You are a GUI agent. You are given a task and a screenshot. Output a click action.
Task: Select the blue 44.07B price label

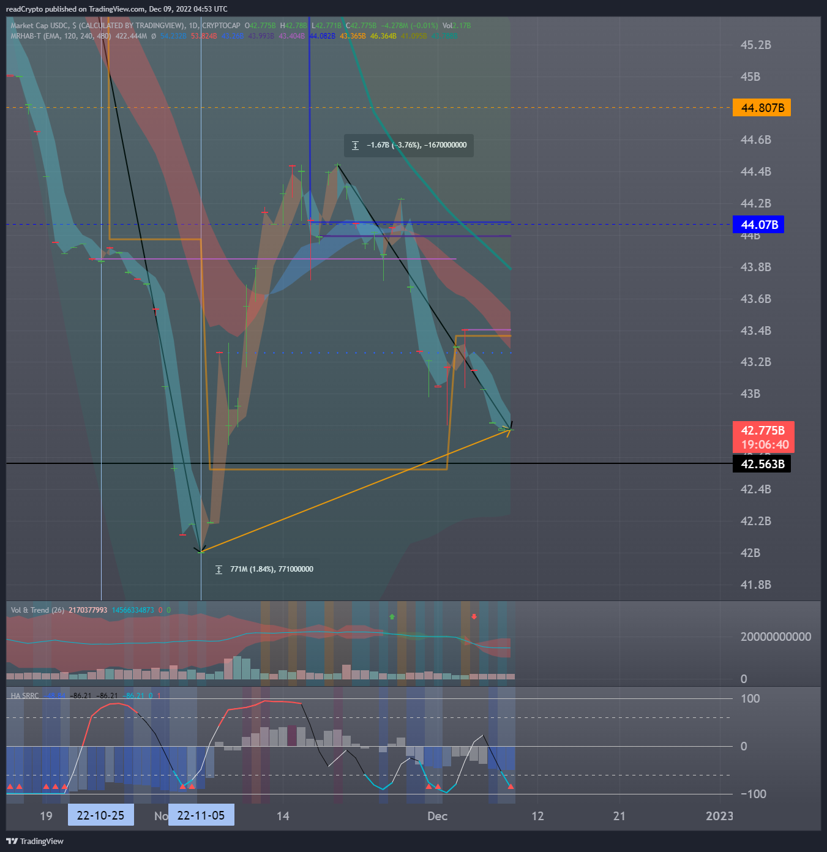(x=758, y=225)
